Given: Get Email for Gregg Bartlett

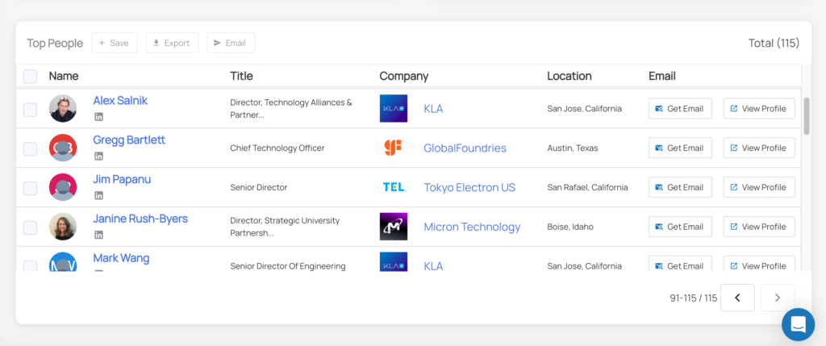Looking at the screenshot, I should point(679,148).
